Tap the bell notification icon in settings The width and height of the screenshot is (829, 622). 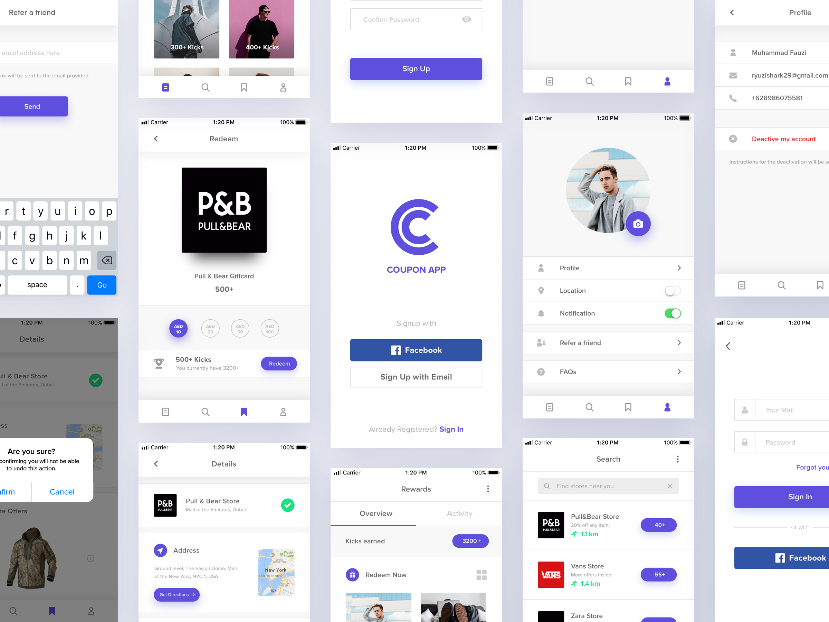541,313
